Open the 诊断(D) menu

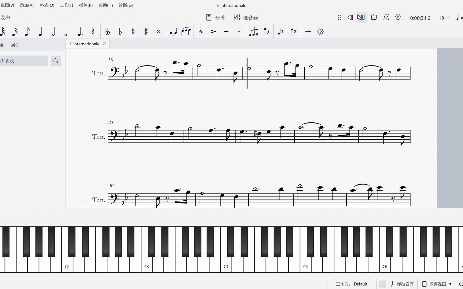click(126, 5)
